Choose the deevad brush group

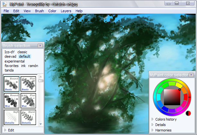click(10, 56)
